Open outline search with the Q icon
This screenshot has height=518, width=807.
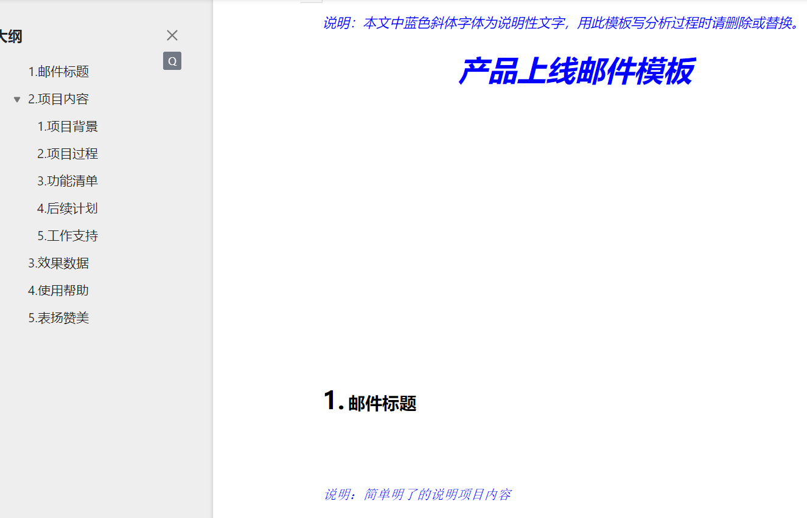pyautogui.click(x=172, y=61)
